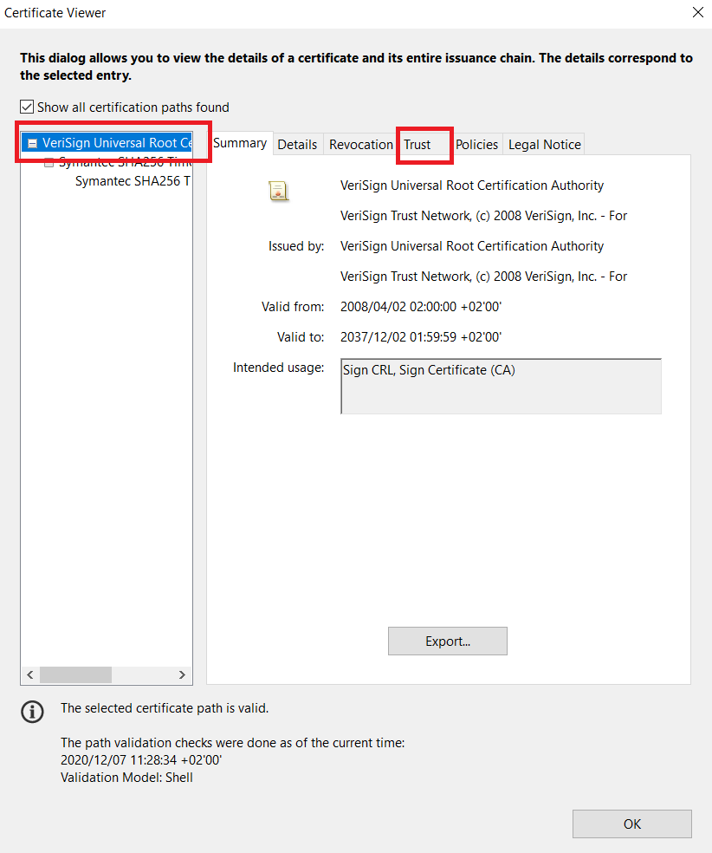Uncheck Show all certification paths found
The image size is (712, 853).
[x=27, y=107]
